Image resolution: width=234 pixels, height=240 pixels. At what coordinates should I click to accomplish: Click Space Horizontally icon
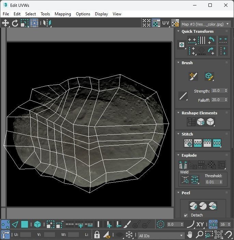click(223, 41)
